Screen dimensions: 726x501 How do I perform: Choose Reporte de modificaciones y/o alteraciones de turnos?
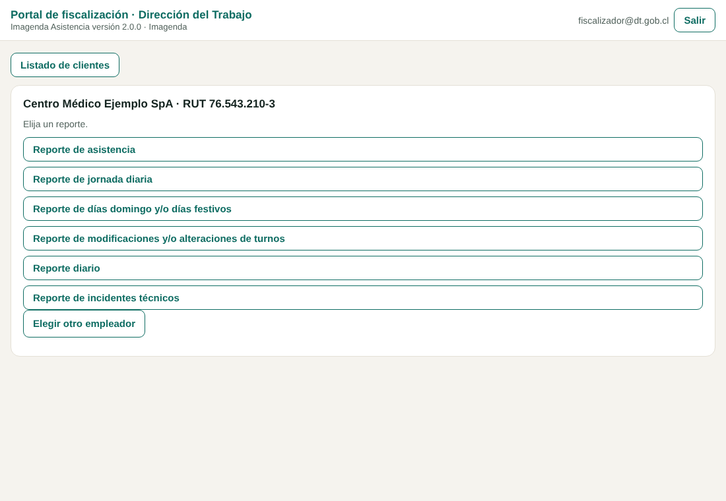coord(363,238)
